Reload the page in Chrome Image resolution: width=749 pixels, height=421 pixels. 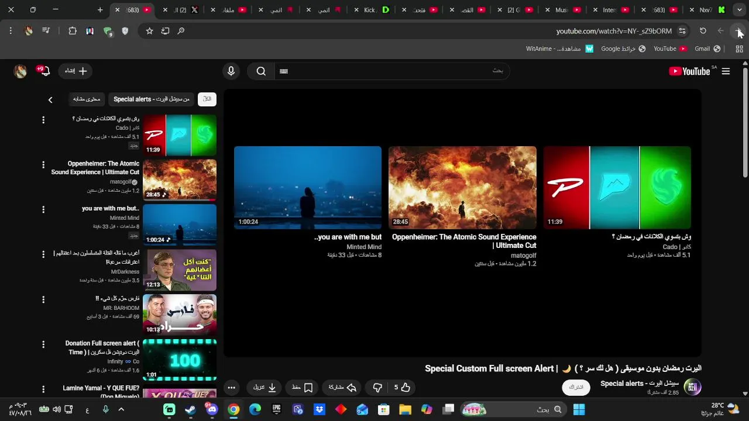[x=703, y=31]
